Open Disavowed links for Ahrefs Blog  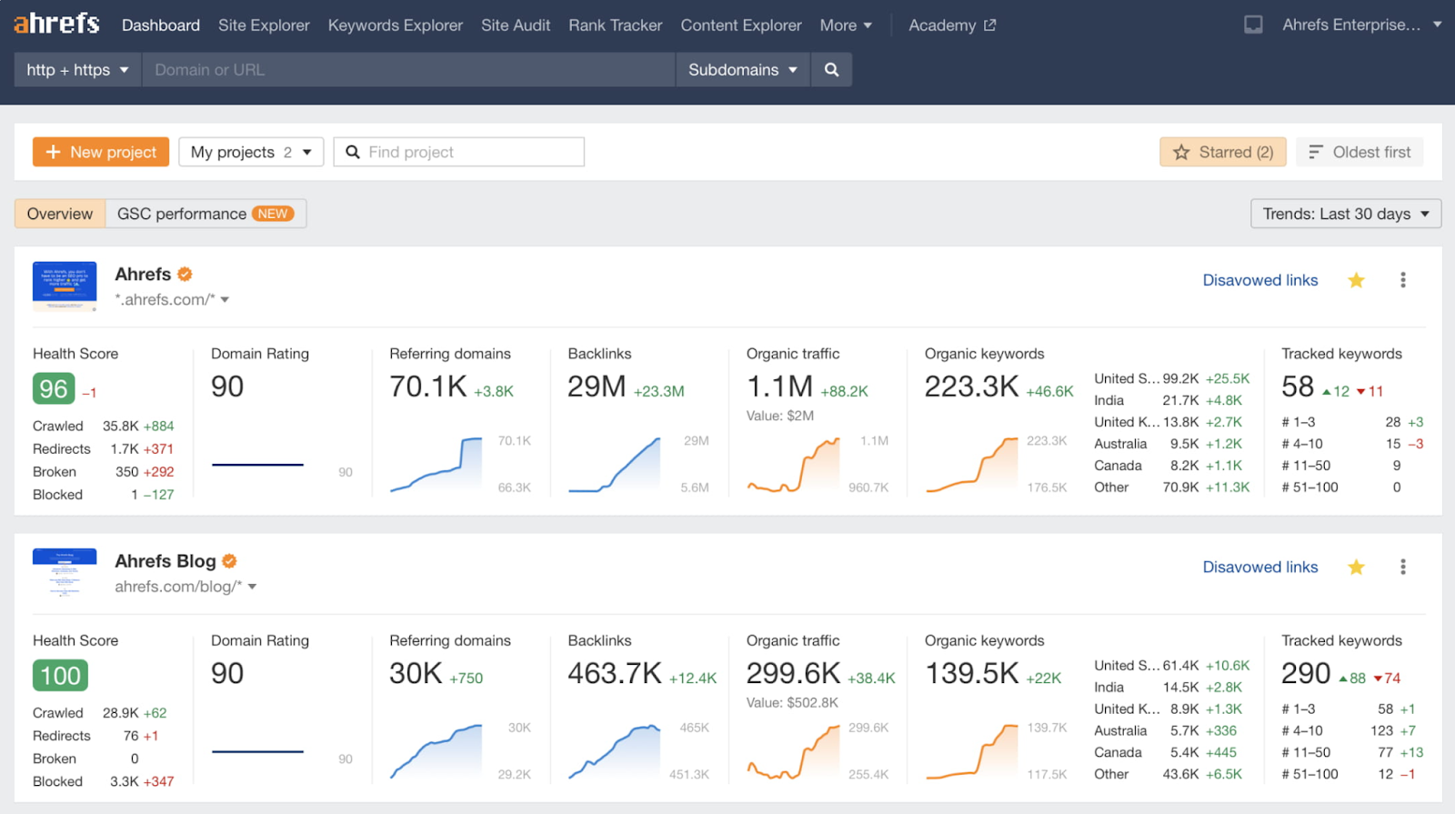(1259, 568)
